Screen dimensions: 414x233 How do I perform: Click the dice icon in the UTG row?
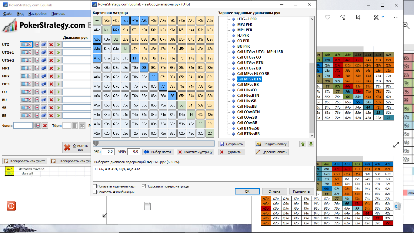(x=44, y=45)
